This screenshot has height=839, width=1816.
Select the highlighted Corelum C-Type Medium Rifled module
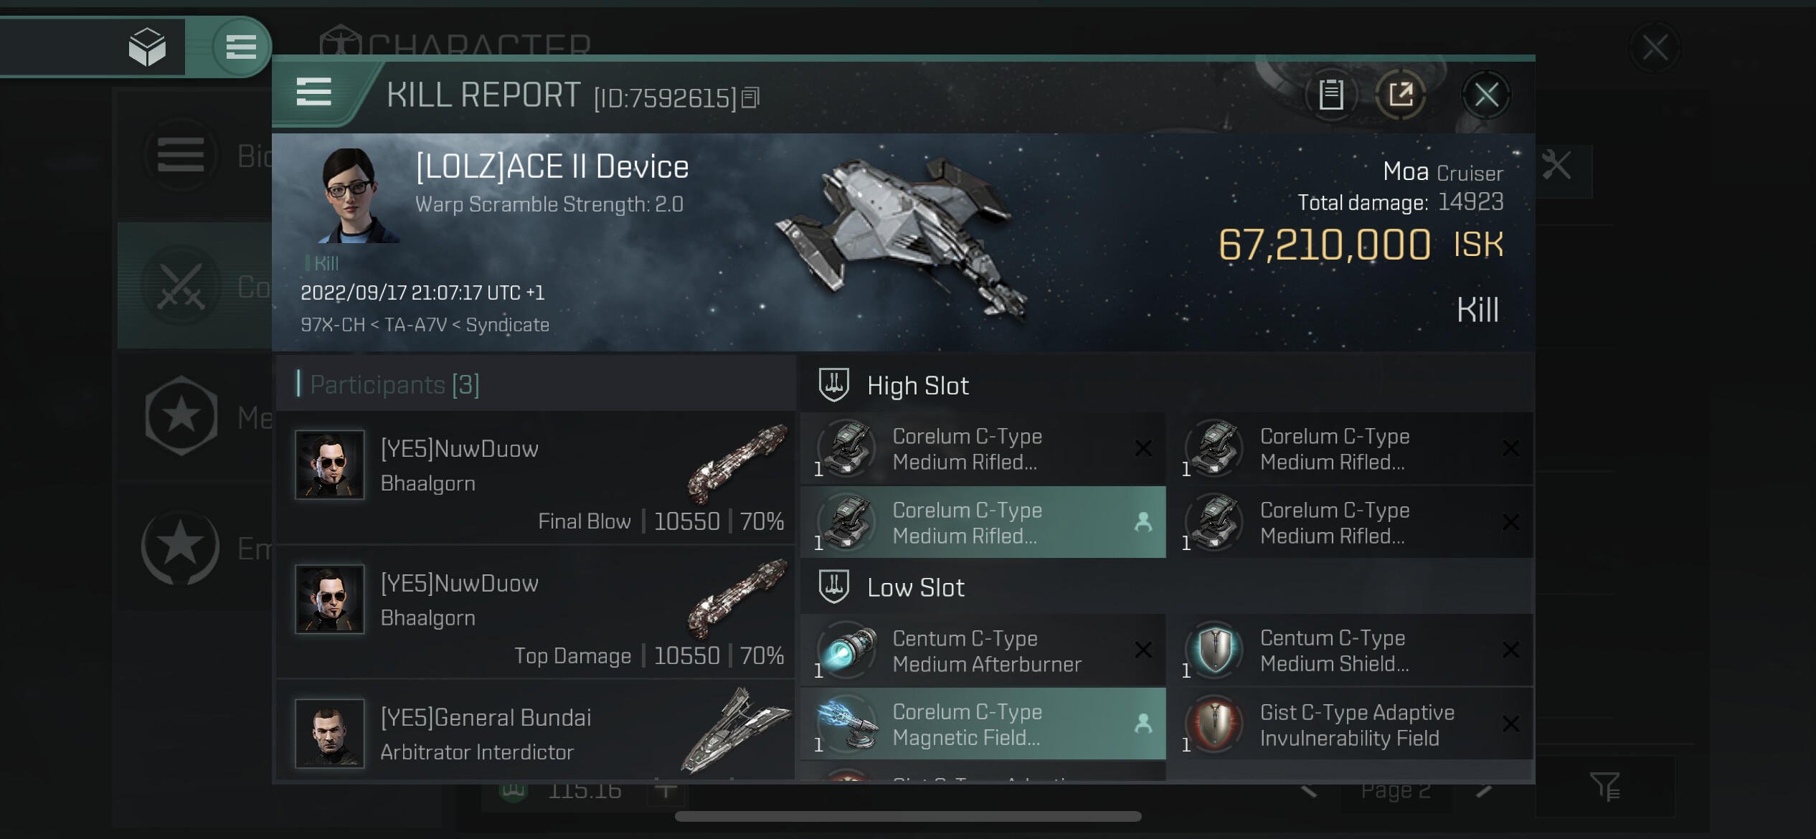[x=983, y=523]
